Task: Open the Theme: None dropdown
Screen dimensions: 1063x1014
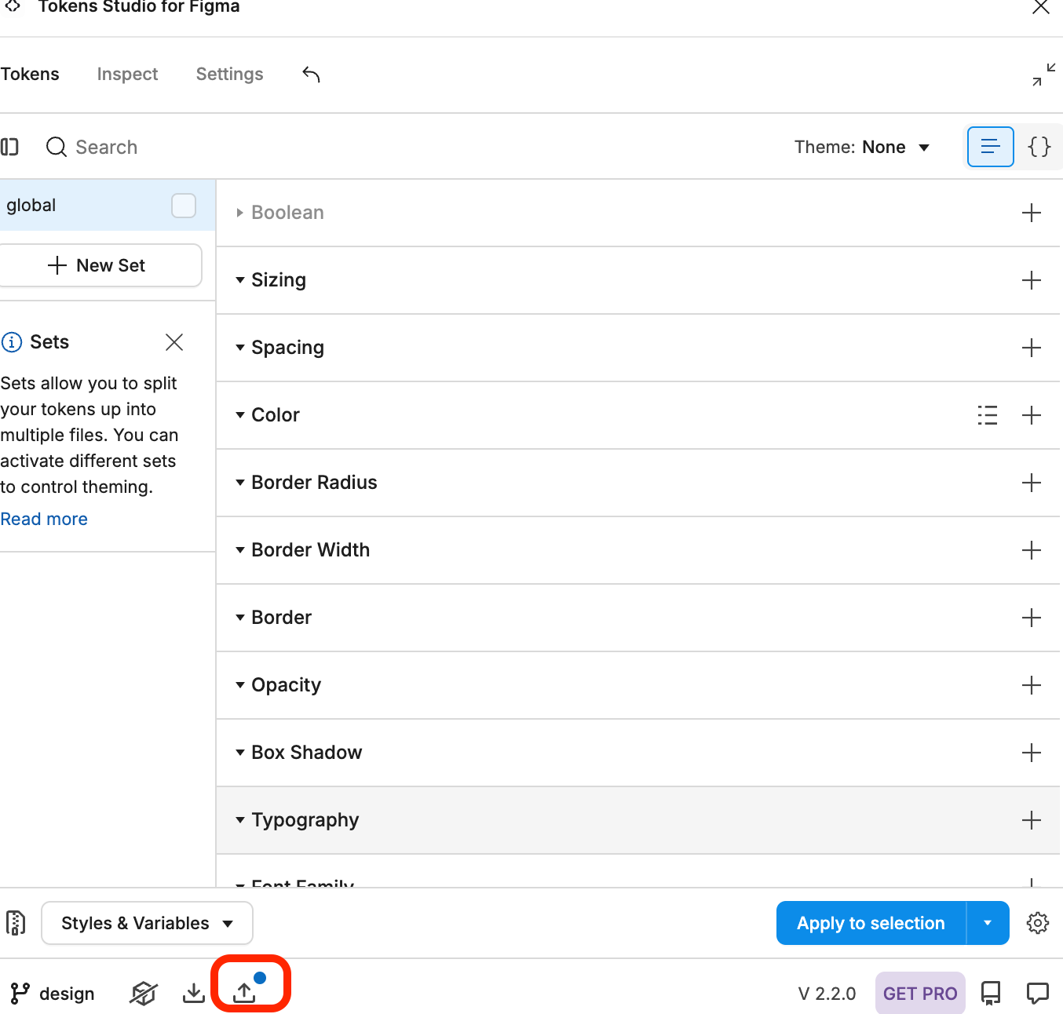Action: (x=862, y=148)
